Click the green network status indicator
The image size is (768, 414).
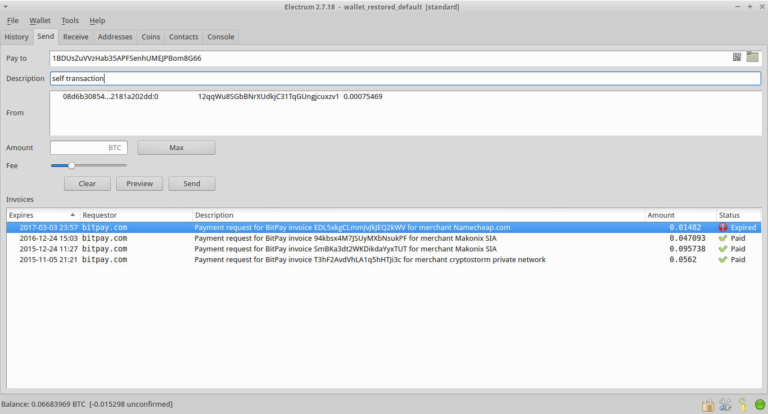tap(760, 404)
